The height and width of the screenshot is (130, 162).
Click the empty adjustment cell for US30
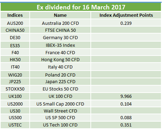point(126,111)
